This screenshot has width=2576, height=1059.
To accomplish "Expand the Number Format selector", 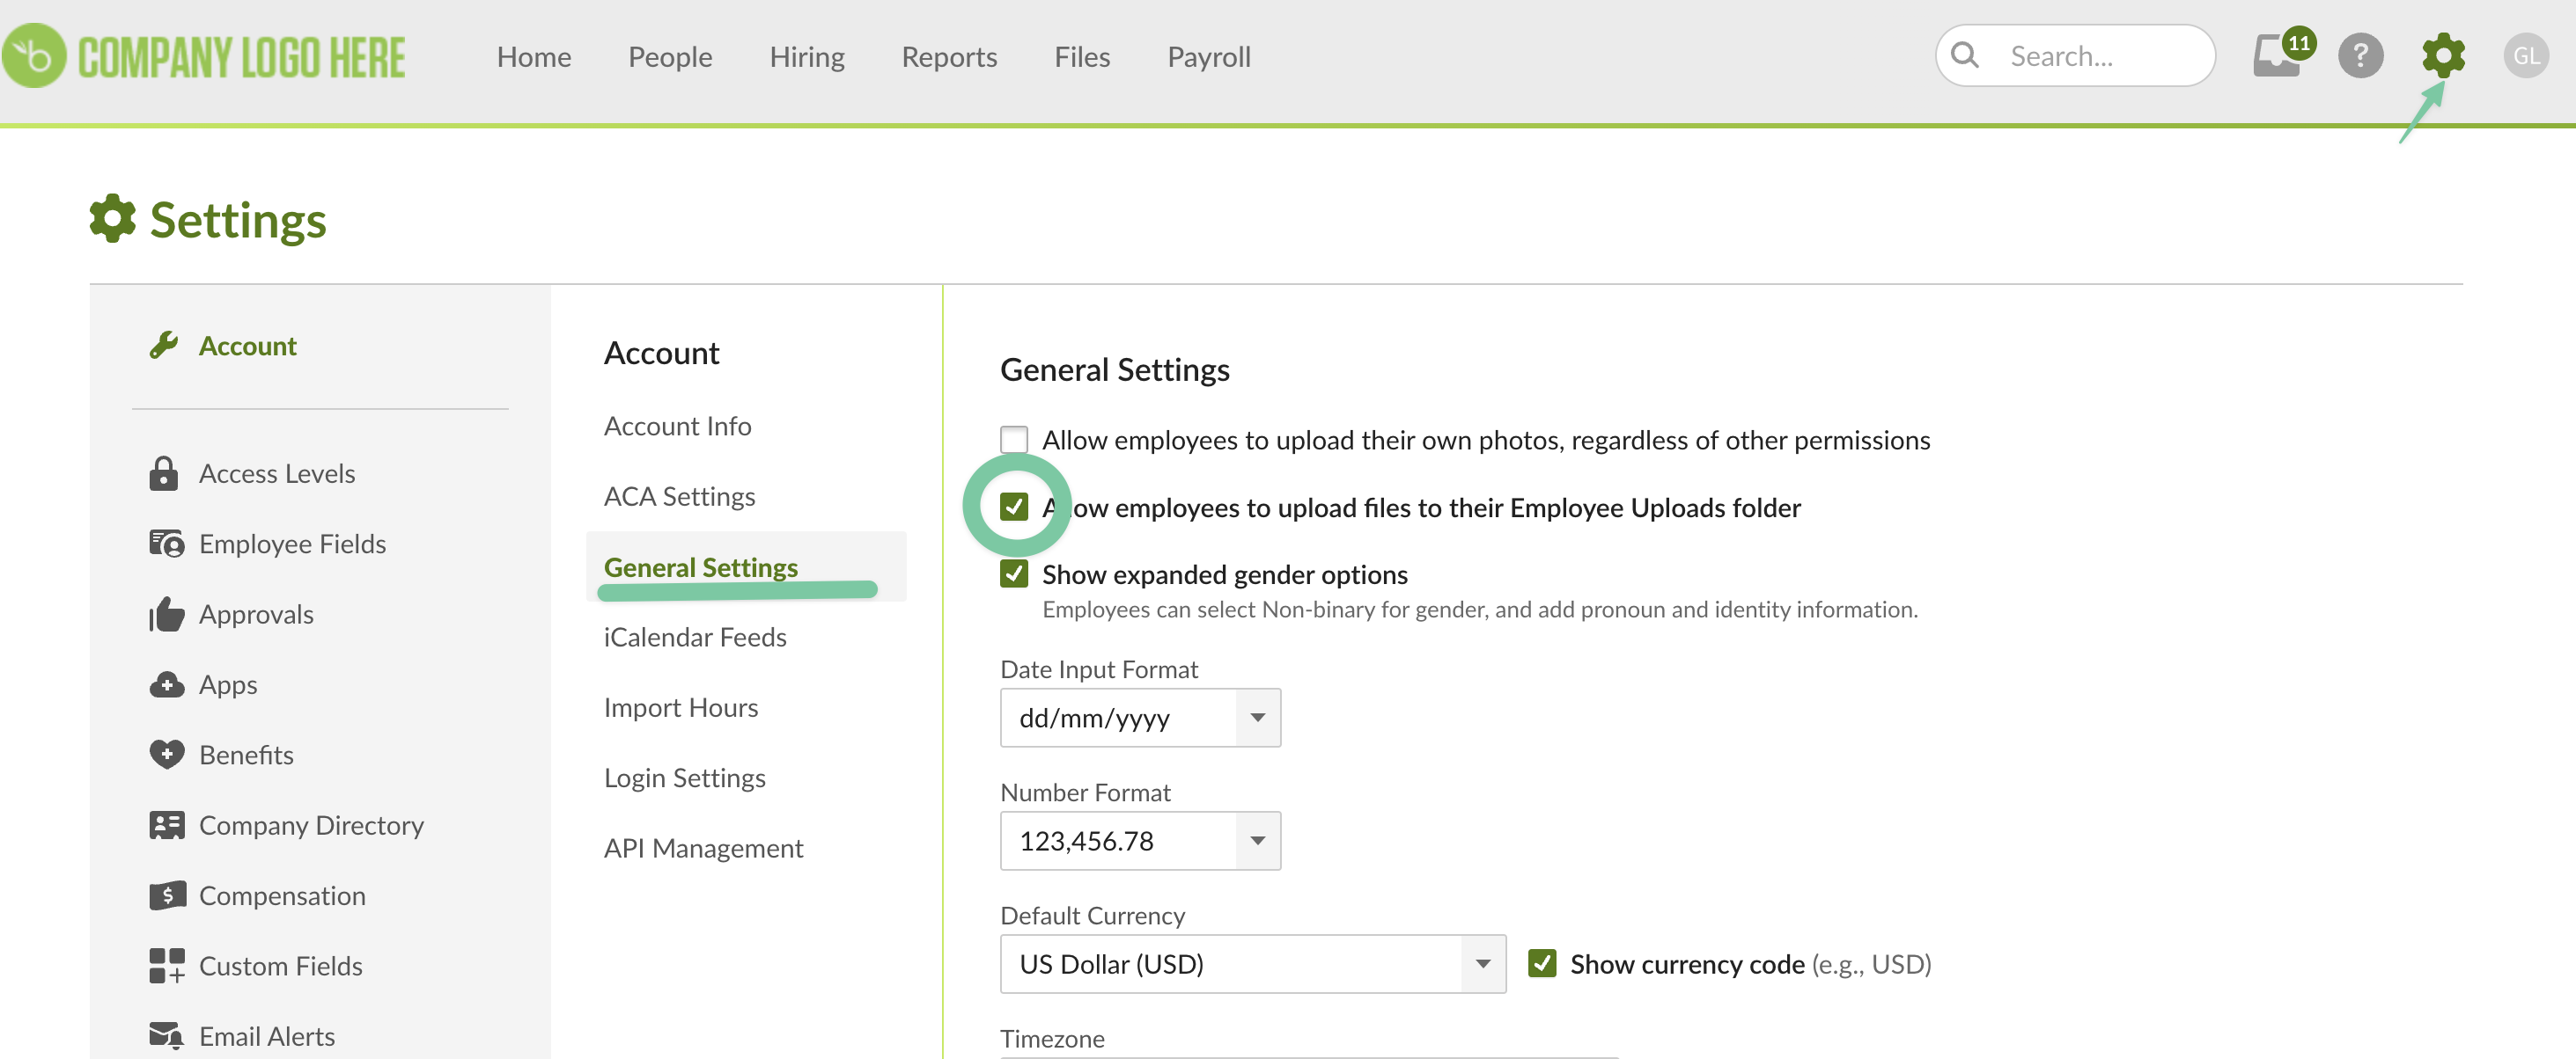I will pos(1256,840).
